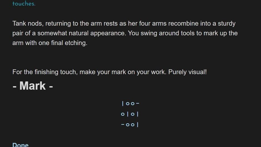261x147 pixels.
Task: Toggle the second symbol, a circle, in the mark's first row
Action: tap(128, 104)
